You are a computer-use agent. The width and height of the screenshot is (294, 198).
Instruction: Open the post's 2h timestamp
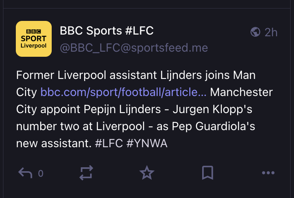[271, 32]
